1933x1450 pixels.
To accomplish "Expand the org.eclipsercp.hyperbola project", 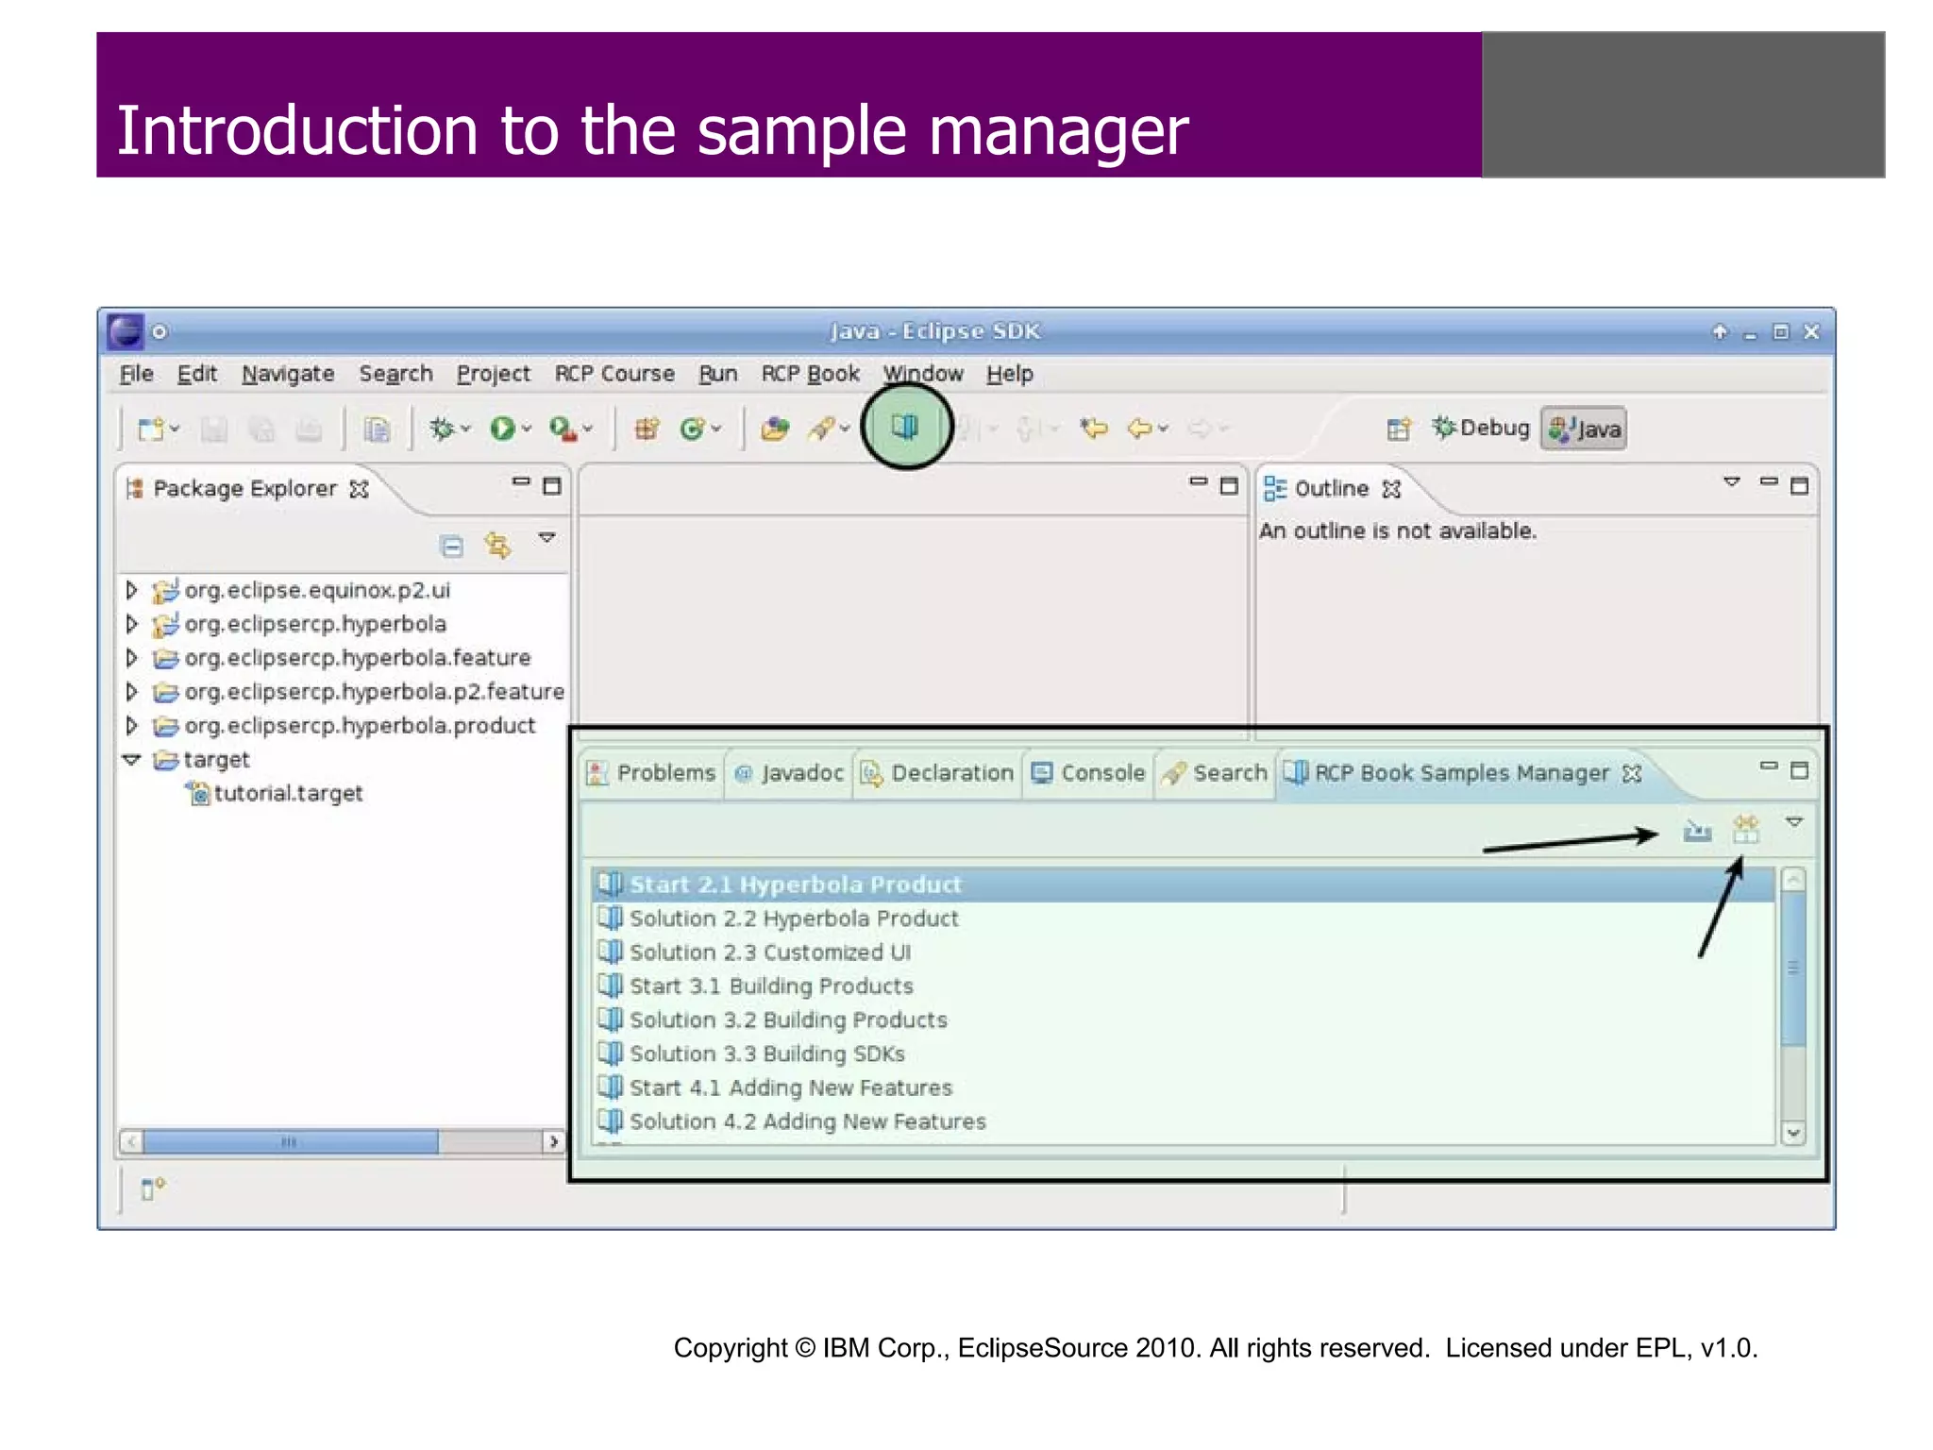I will tap(132, 625).
